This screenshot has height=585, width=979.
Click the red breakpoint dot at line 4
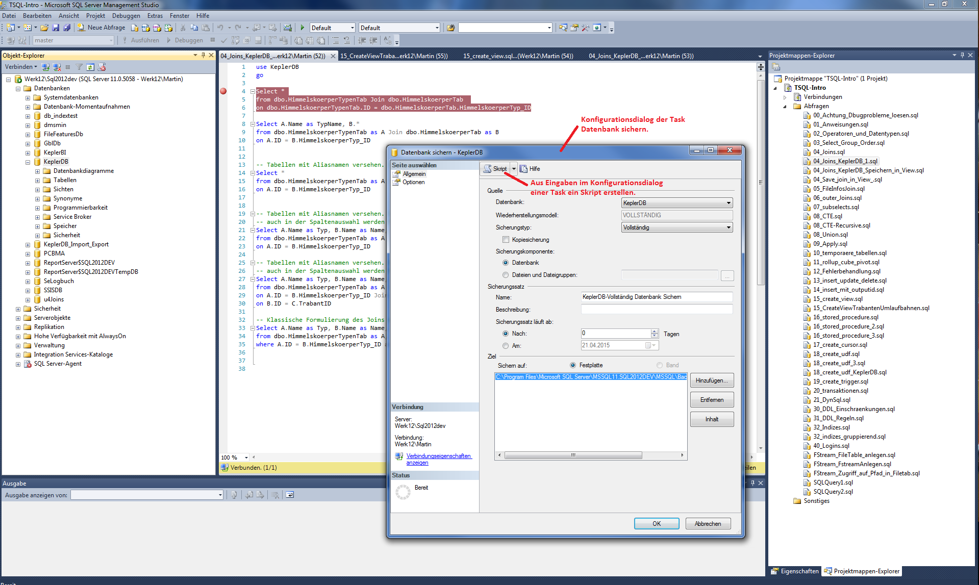tap(223, 91)
